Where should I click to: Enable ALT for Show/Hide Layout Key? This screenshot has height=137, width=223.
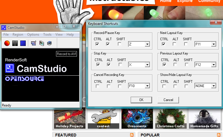(175, 86)
